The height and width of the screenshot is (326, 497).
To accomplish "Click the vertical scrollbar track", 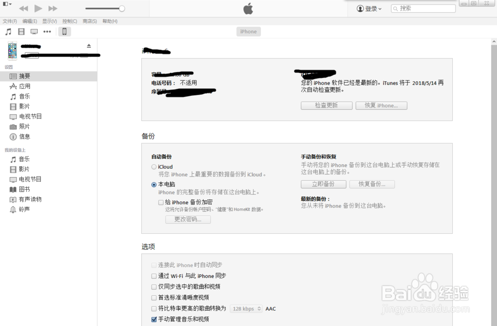I will [x=494, y=185].
